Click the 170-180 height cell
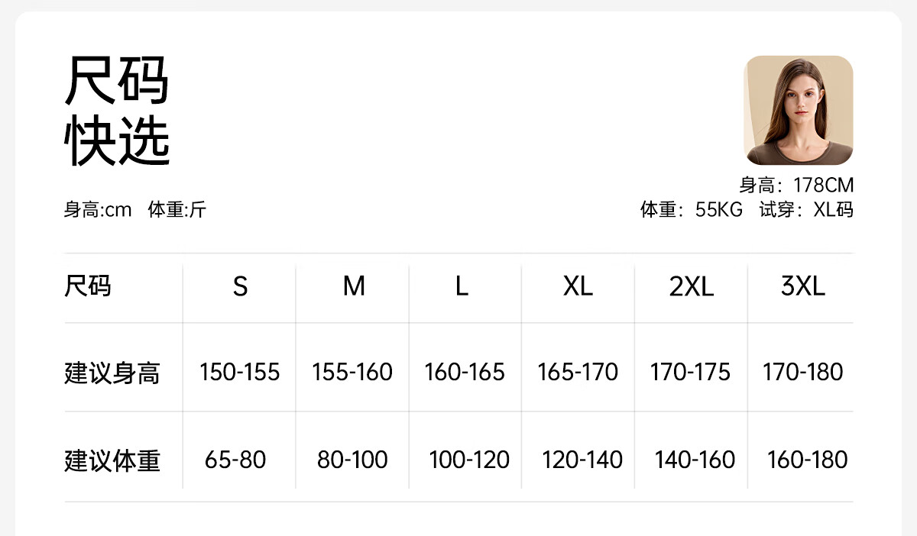The width and height of the screenshot is (917, 536). 803,373
